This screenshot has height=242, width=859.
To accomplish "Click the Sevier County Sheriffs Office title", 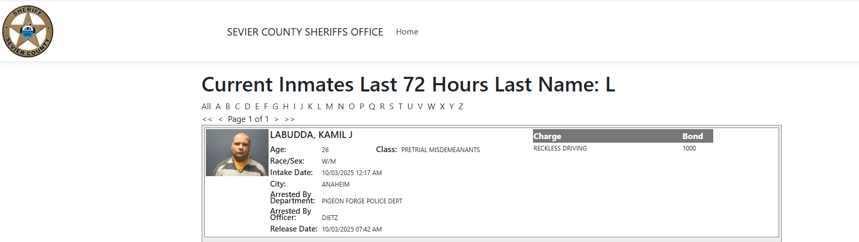I will [x=305, y=32].
